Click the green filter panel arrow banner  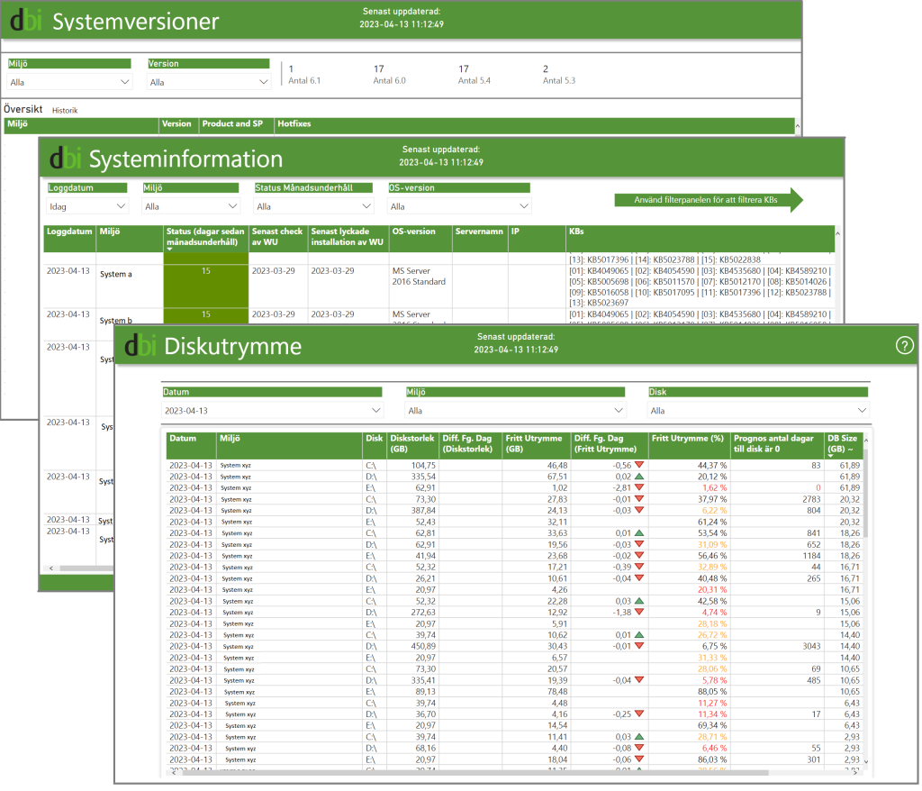click(x=708, y=200)
